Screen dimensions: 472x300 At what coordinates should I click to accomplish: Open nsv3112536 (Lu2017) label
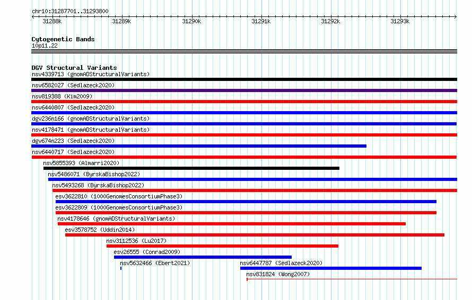(x=136, y=241)
